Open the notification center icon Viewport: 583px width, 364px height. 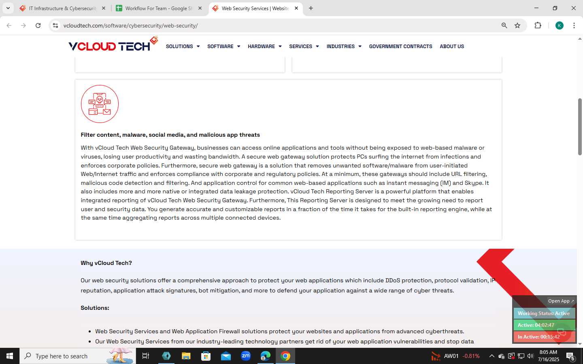(x=570, y=356)
